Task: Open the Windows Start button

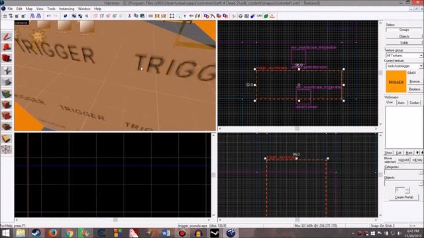Action: point(5,233)
